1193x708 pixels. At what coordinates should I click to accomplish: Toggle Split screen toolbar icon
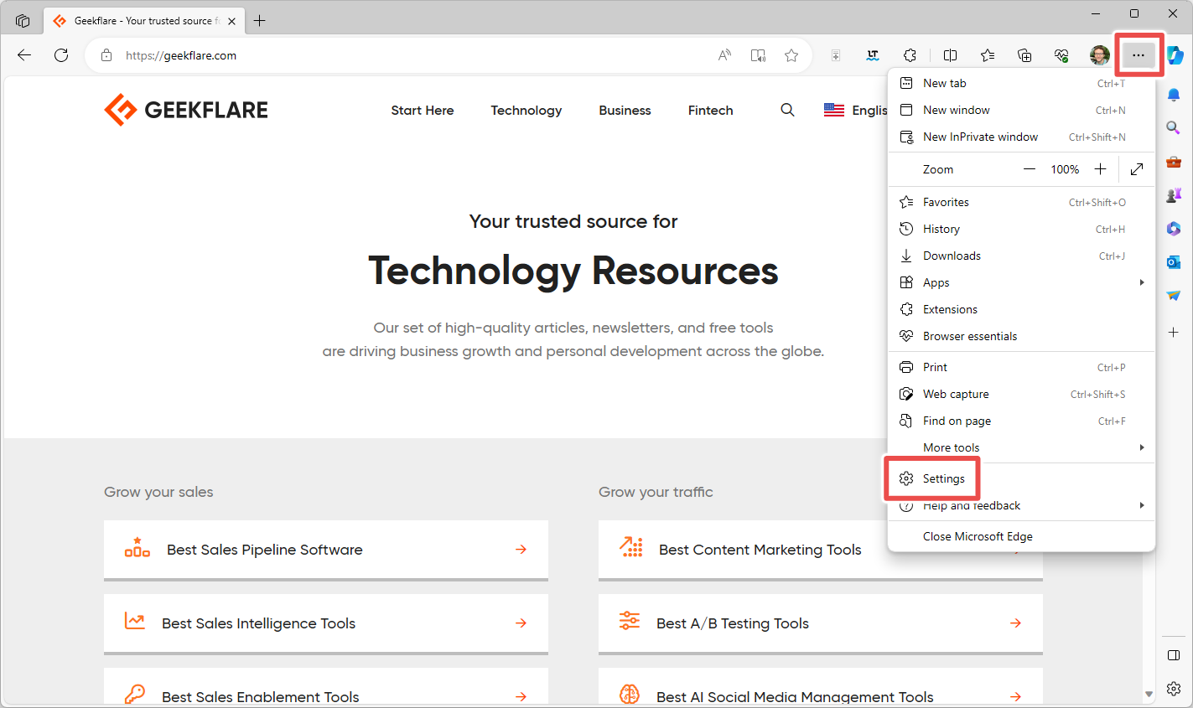(x=950, y=55)
